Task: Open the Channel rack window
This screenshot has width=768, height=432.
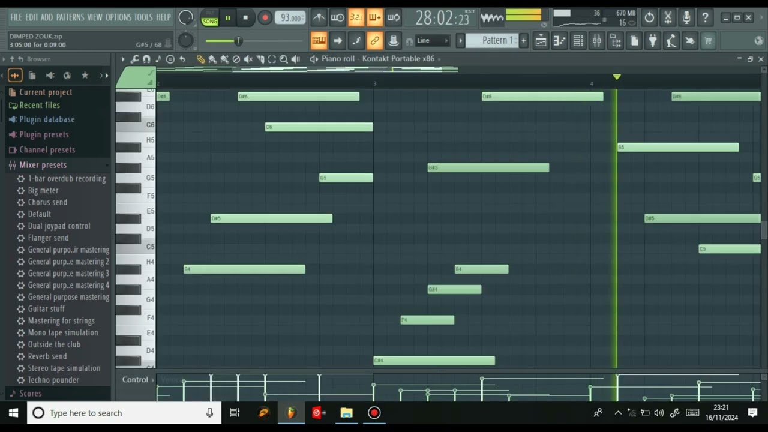Action: pos(578,41)
